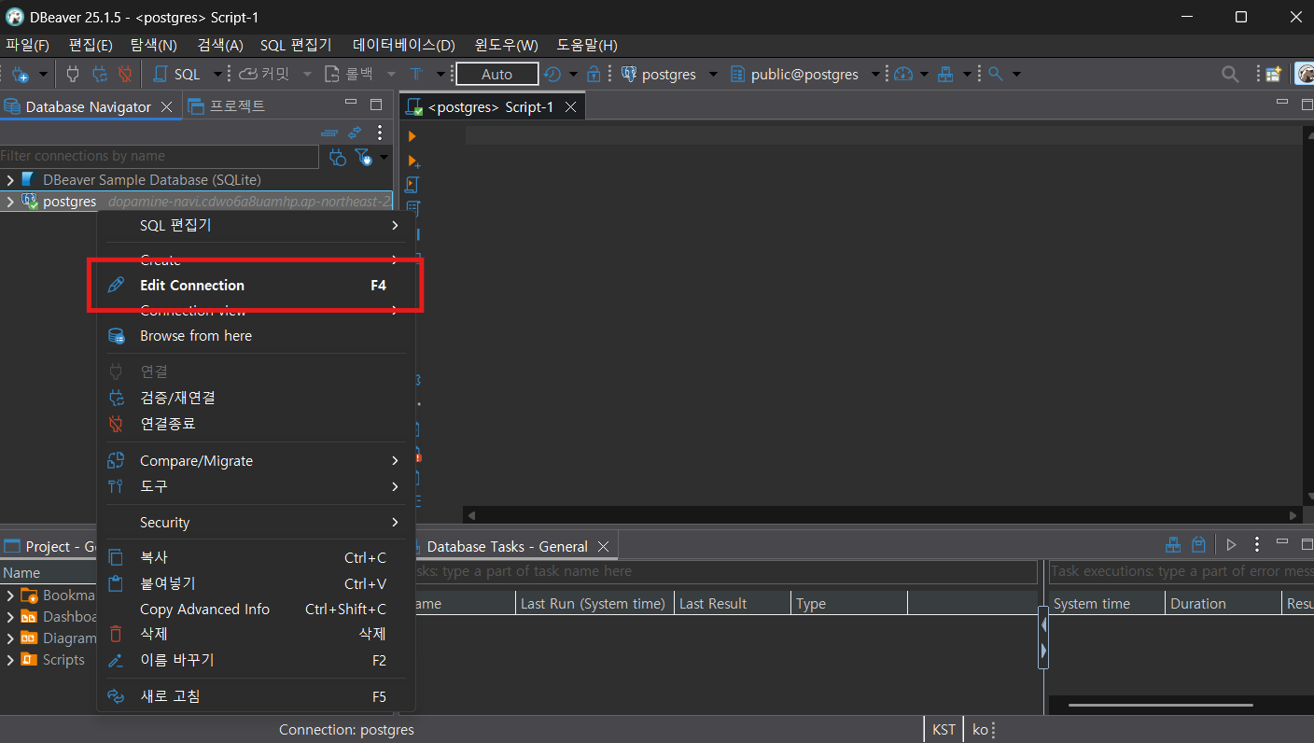
Task: Click the navigator filter funnel icon
Action: pyautogui.click(x=363, y=157)
